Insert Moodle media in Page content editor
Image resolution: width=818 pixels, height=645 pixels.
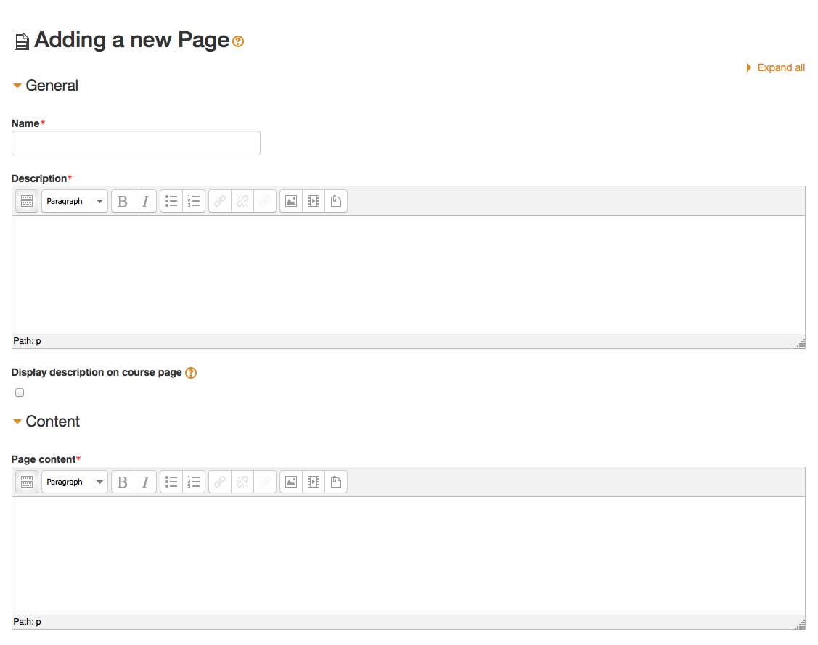coord(314,482)
